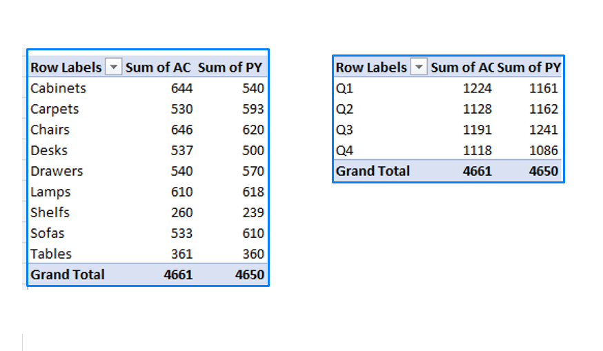The width and height of the screenshot is (603, 351).
Task: Click Q2 PY value 1162
Action: click(544, 109)
